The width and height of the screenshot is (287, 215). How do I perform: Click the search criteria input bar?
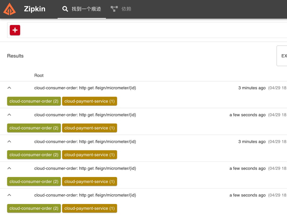(x=150, y=30)
